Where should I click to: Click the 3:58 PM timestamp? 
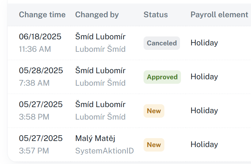[x=34, y=117]
